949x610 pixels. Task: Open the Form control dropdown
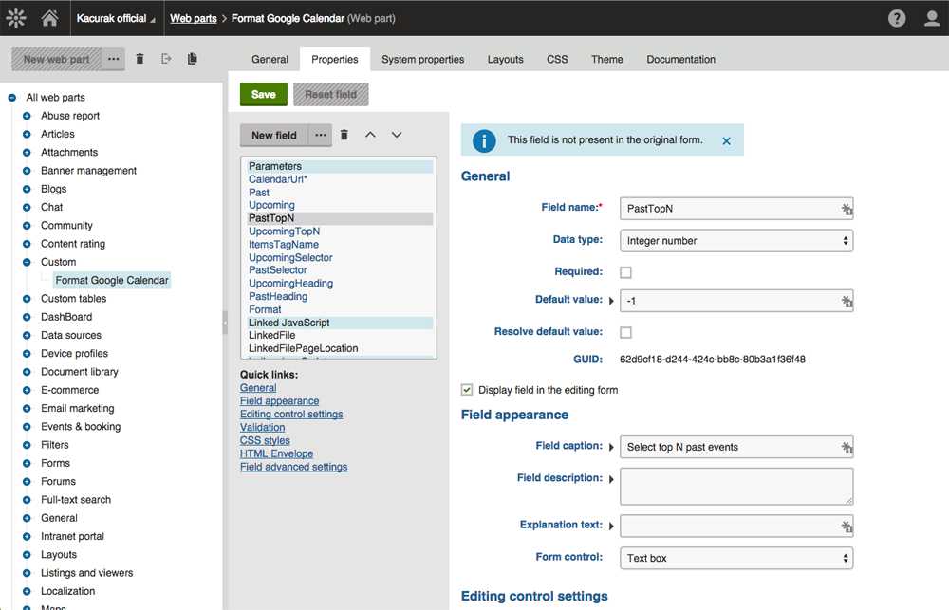pos(735,558)
